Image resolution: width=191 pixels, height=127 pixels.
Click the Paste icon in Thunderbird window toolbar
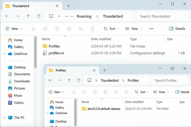point(57,29)
